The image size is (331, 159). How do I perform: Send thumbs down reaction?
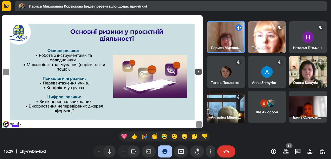pyautogui.click(x=205, y=136)
